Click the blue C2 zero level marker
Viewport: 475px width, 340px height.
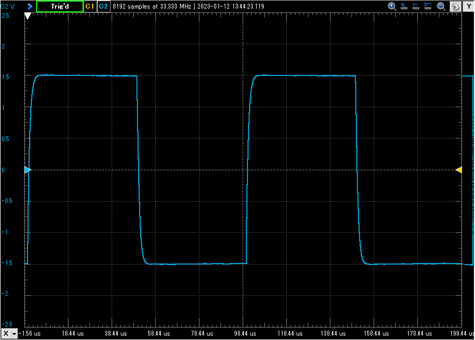tap(27, 170)
